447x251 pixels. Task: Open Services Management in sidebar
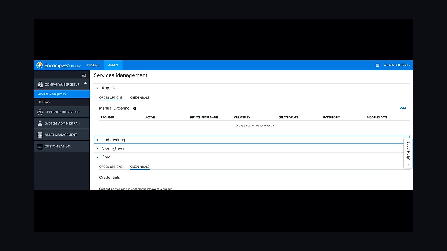(x=62, y=94)
